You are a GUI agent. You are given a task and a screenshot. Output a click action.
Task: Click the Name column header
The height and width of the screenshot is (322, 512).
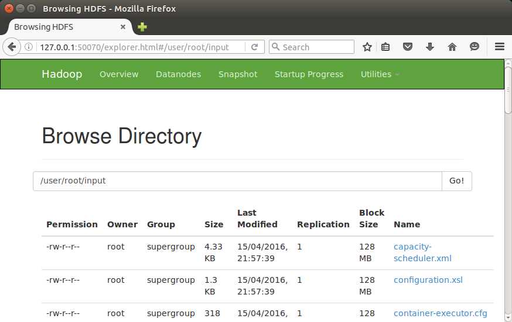407,224
